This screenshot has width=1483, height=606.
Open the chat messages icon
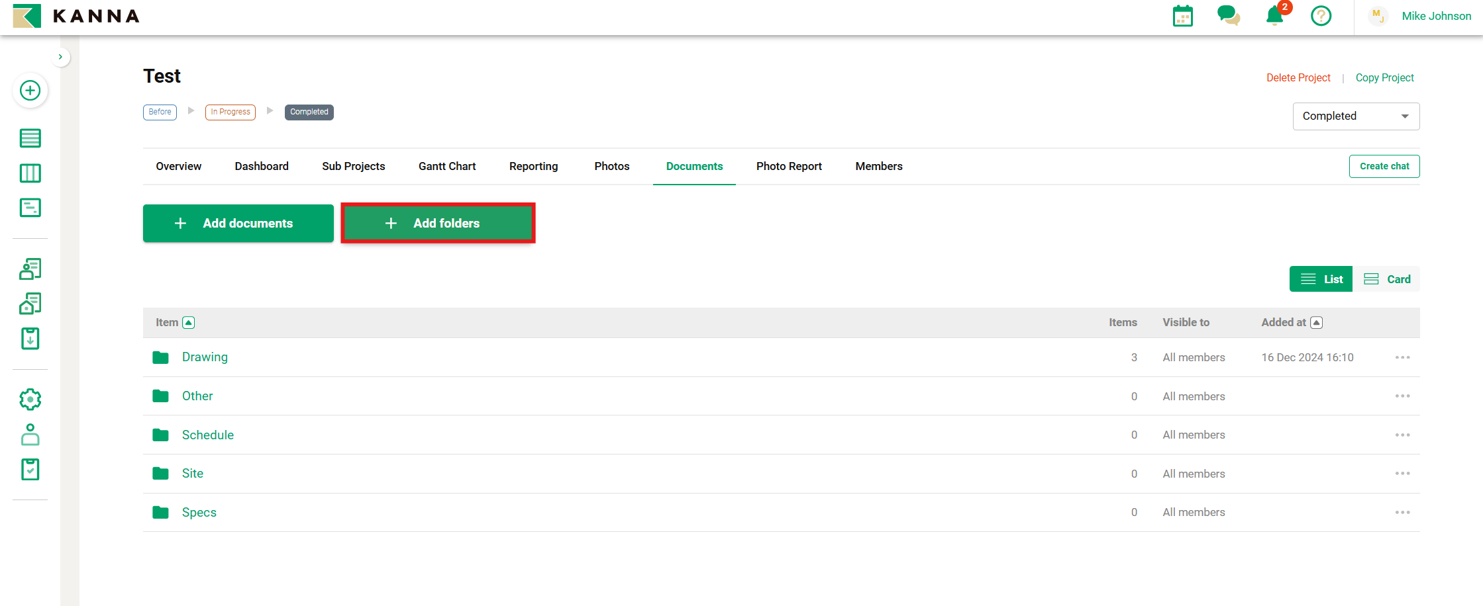tap(1228, 16)
